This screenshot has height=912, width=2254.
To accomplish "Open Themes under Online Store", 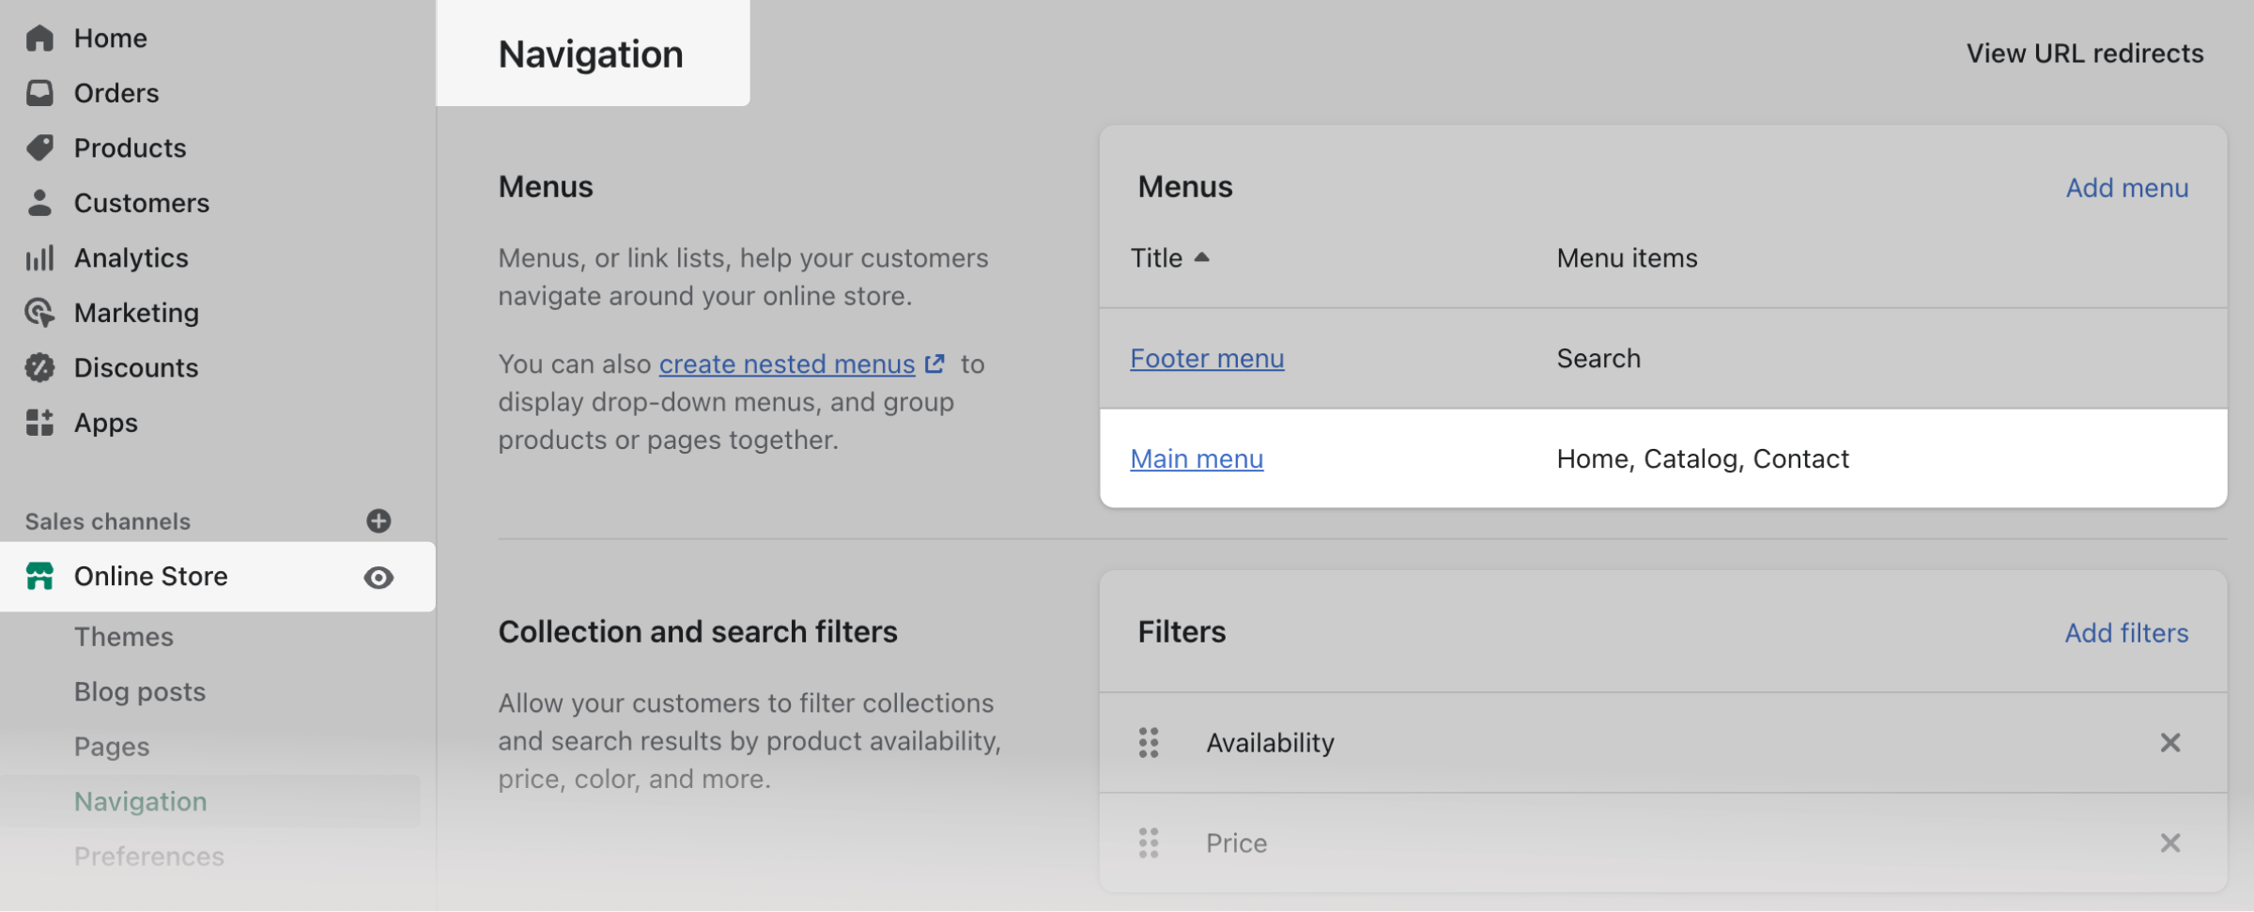I will click(124, 637).
